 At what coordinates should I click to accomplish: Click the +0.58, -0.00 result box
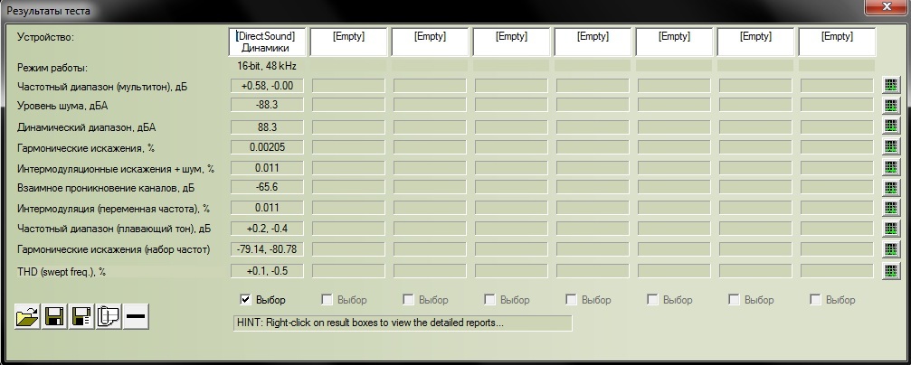pos(268,86)
